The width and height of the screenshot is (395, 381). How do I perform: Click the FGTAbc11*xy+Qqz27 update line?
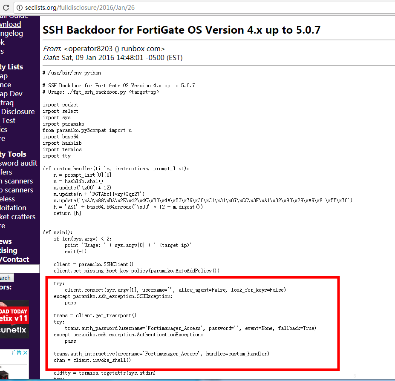(x=99, y=194)
